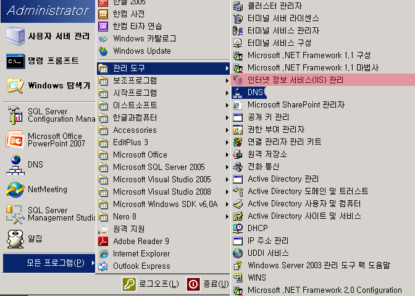The width and height of the screenshot is (415, 296).
Task: Open 터미널 서비스 구성 entry
Action: pos(323,43)
